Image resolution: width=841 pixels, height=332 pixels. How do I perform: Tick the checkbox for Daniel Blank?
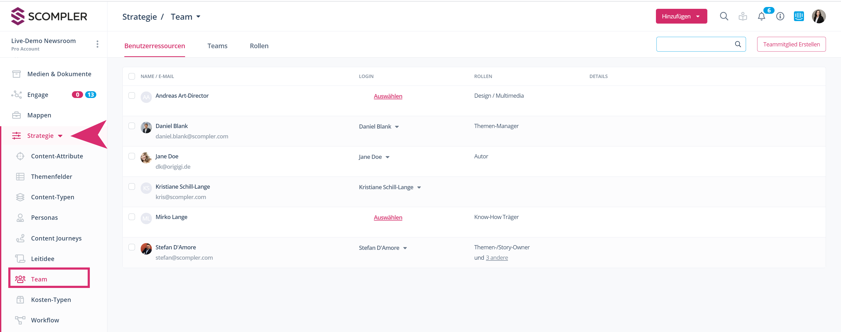132,126
